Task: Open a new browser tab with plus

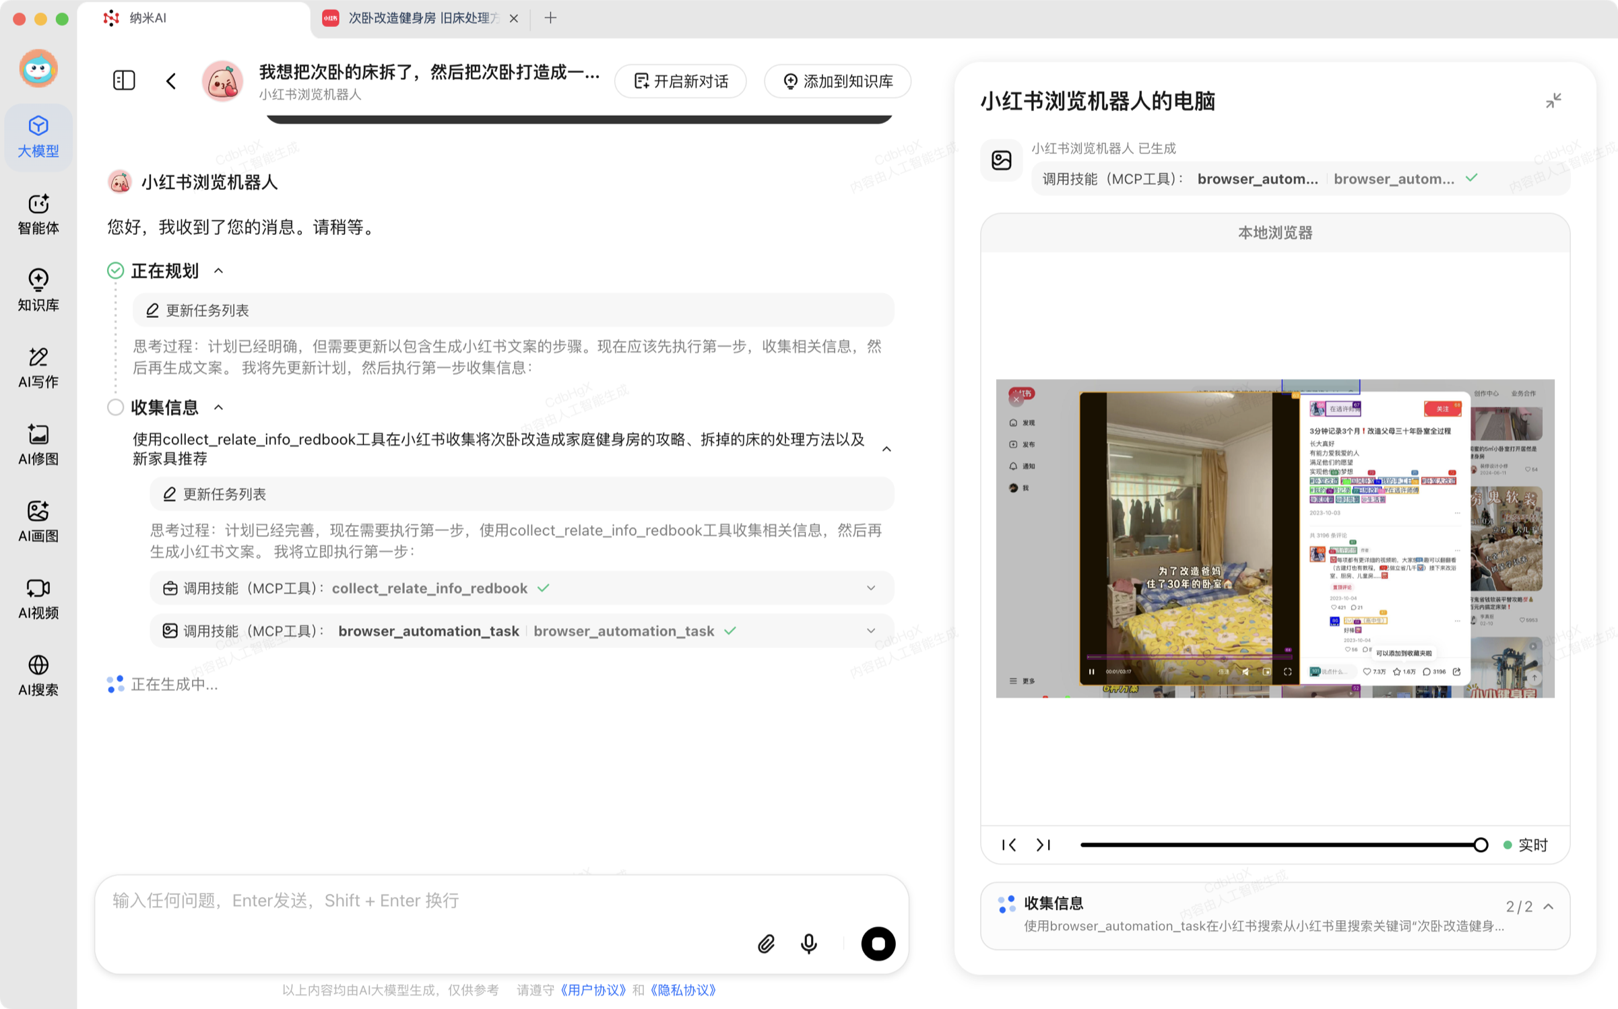Action: coord(550,18)
